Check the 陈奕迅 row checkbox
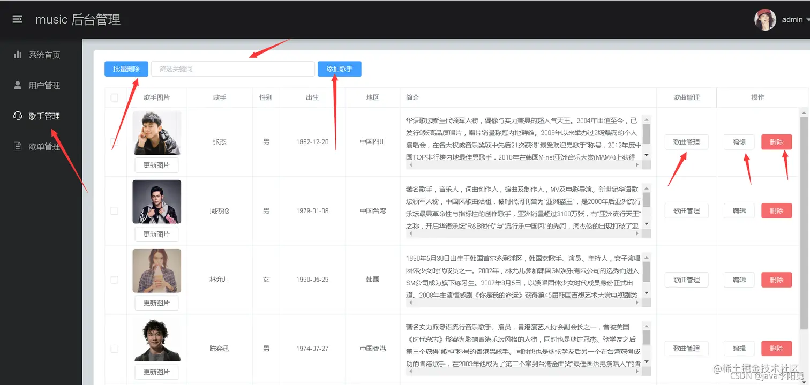The width and height of the screenshot is (810, 385). [114, 349]
